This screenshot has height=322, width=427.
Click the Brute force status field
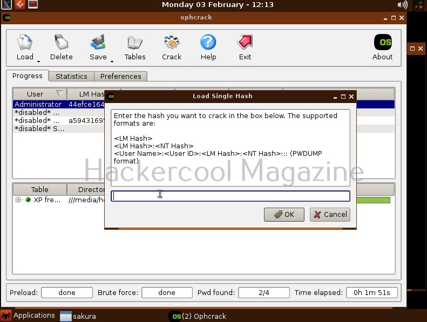tap(167, 292)
